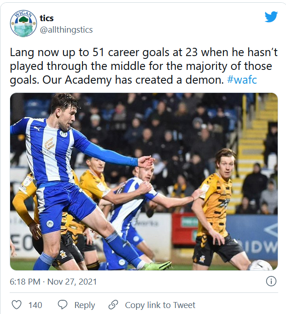
Task: Click the 140 likes count
Action: click(x=35, y=305)
